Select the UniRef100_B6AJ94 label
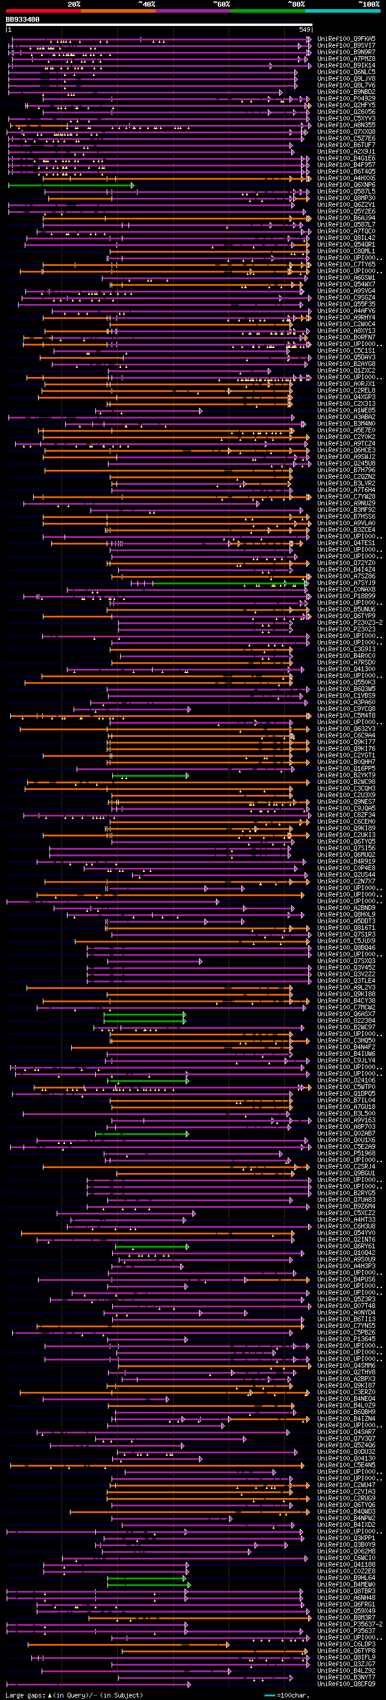 point(346,218)
